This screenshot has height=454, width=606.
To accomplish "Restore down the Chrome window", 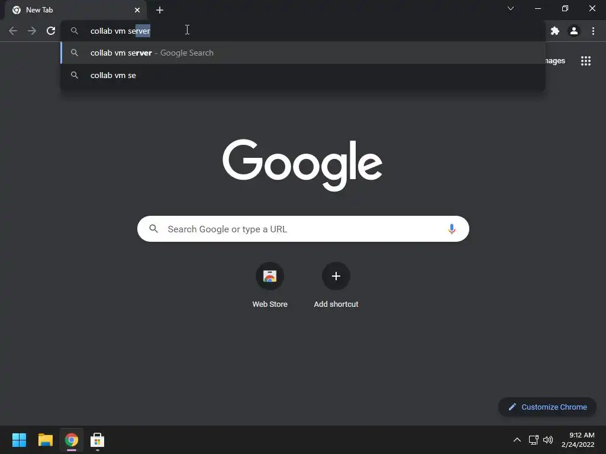I will coord(565,8).
